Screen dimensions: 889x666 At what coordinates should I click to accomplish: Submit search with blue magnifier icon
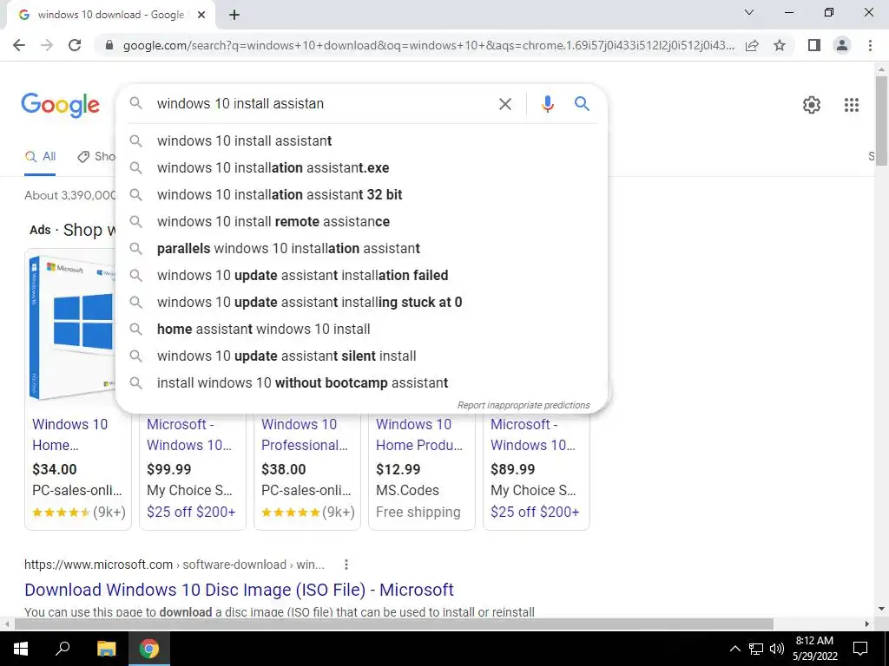pyautogui.click(x=582, y=104)
